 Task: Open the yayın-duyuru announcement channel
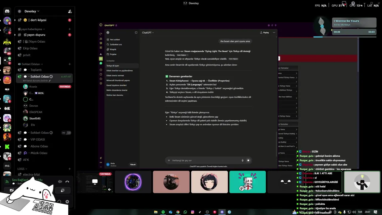[x=44, y=35]
